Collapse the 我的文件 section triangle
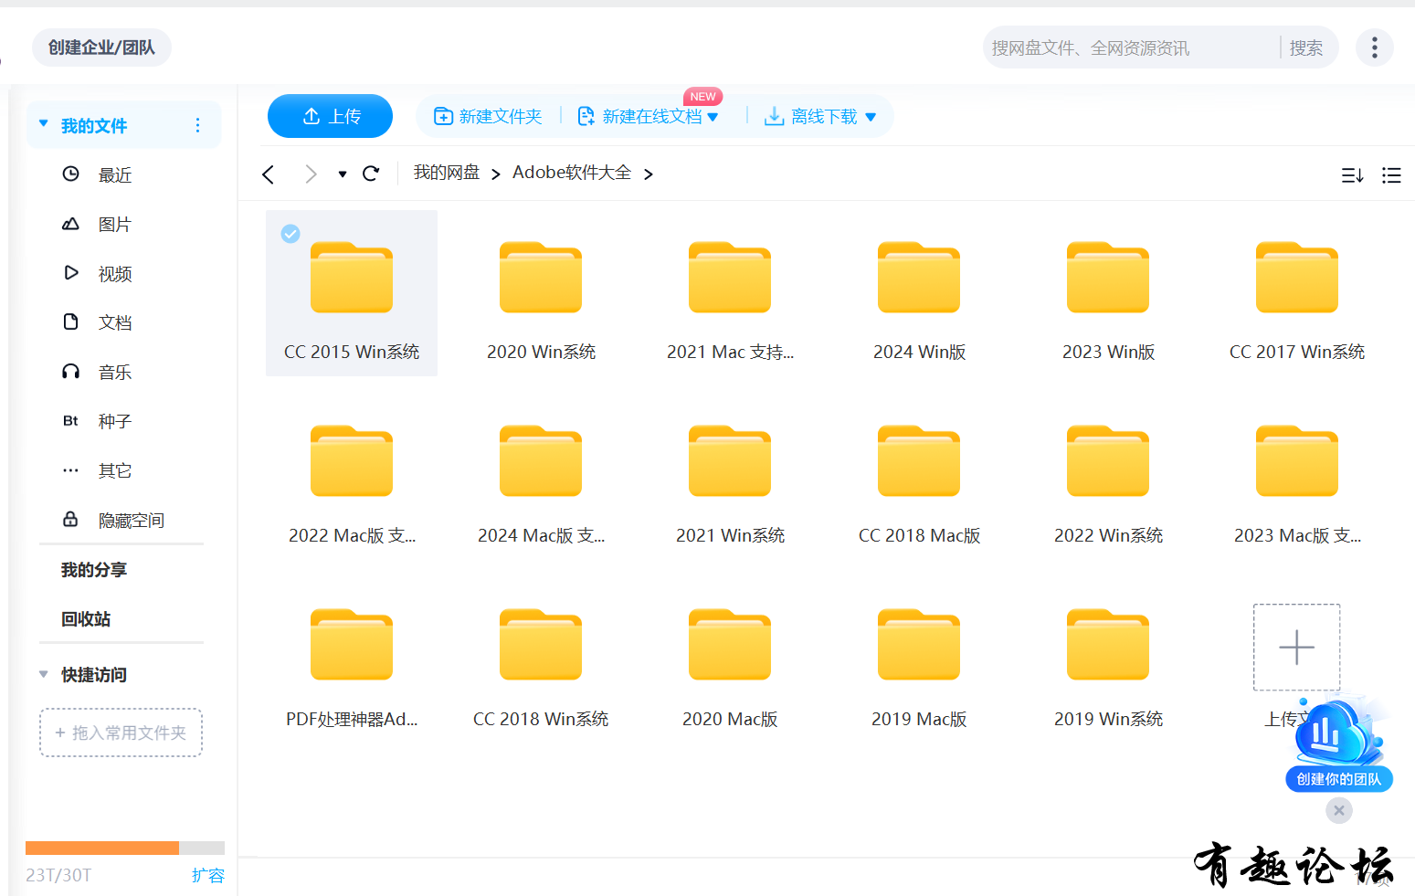This screenshot has height=896, width=1415. 43,123
